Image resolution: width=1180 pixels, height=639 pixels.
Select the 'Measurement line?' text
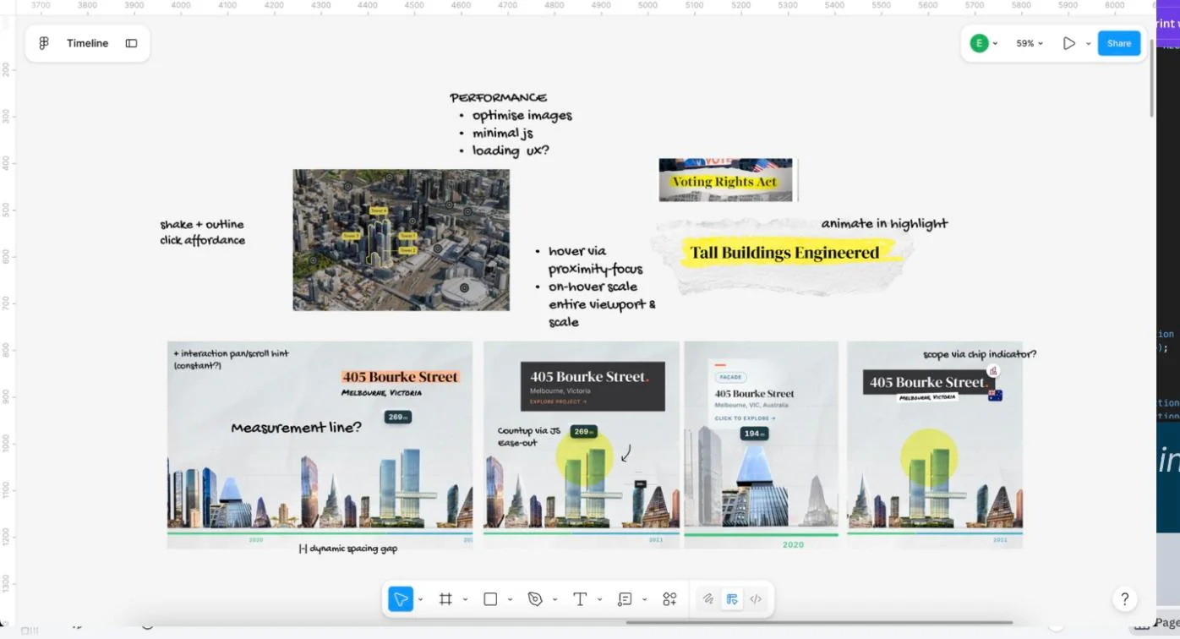coord(296,428)
